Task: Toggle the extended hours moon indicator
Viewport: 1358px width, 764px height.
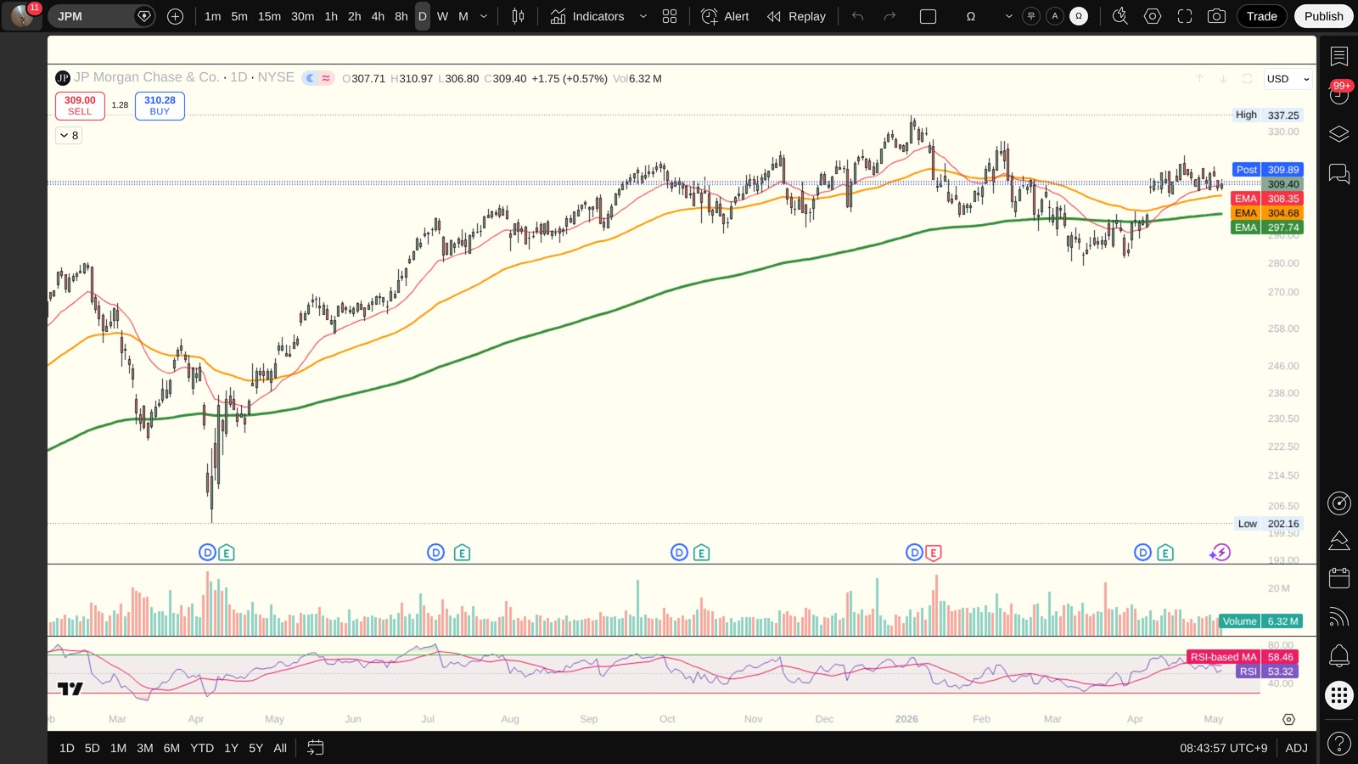Action: [x=311, y=78]
